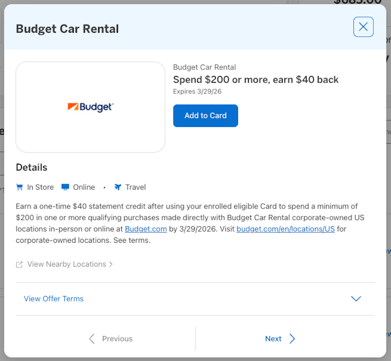The height and width of the screenshot is (361, 391).
Task: Click the Online computer icon
Action: [x=64, y=187]
